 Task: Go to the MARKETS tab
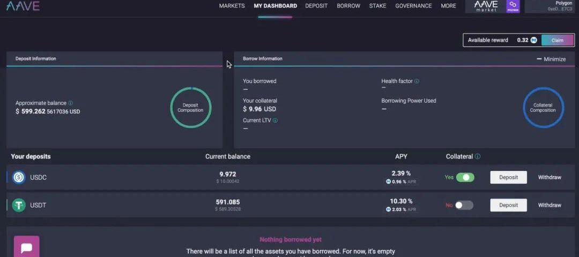(x=232, y=6)
